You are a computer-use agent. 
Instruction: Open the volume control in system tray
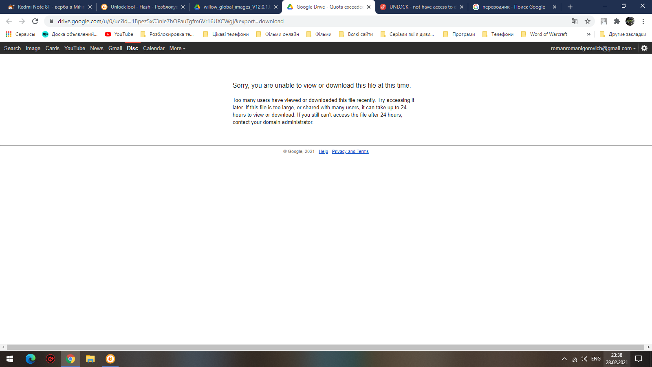(x=584, y=359)
